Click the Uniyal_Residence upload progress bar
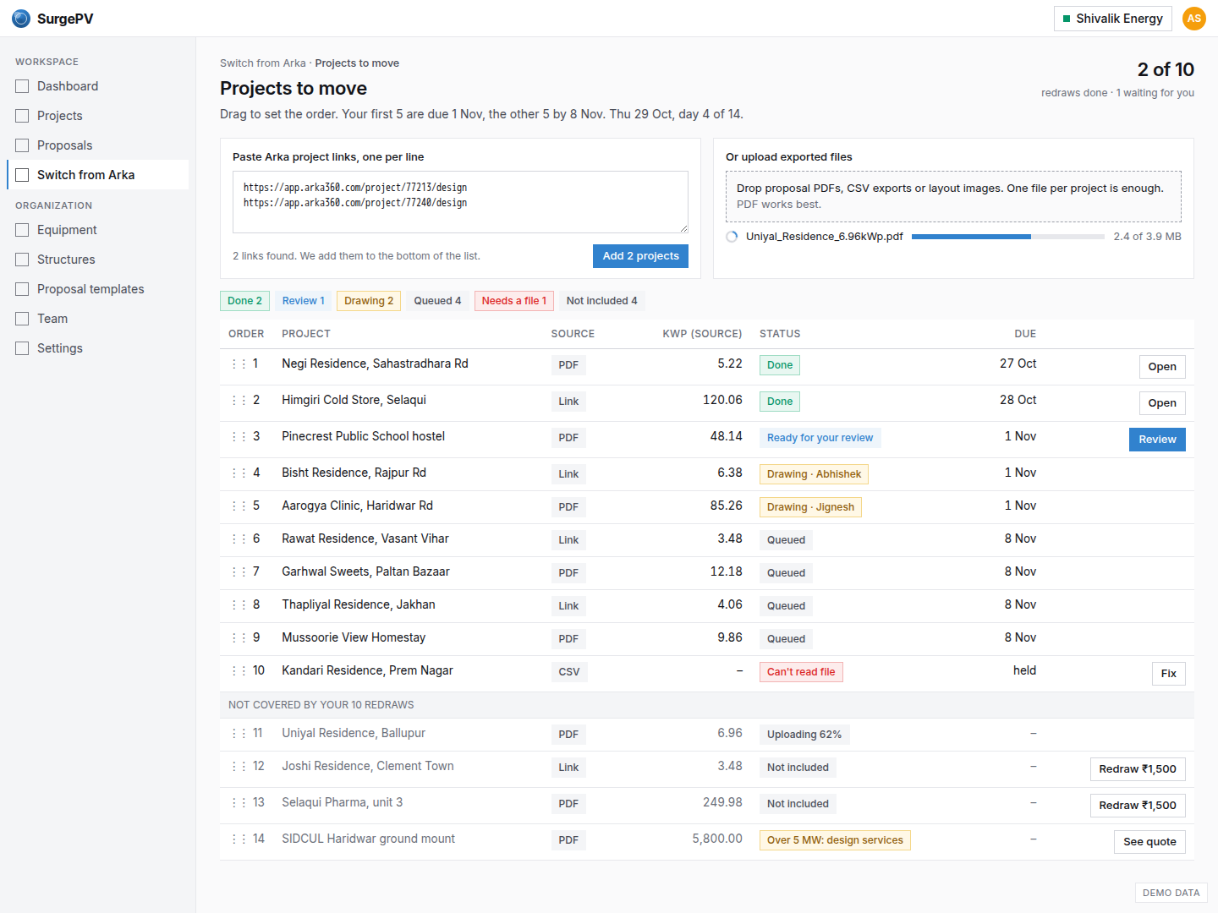This screenshot has height=913, width=1218. (1008, 237)
